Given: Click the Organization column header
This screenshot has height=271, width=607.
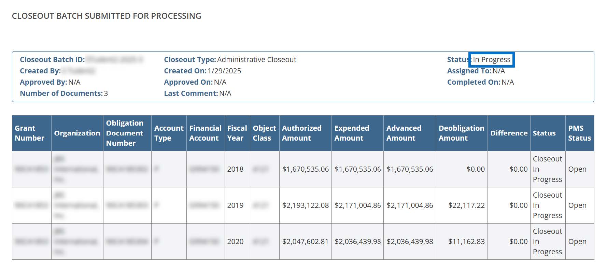Looking at the screenshot, I should pyautogui.click(x=77, y=133).
